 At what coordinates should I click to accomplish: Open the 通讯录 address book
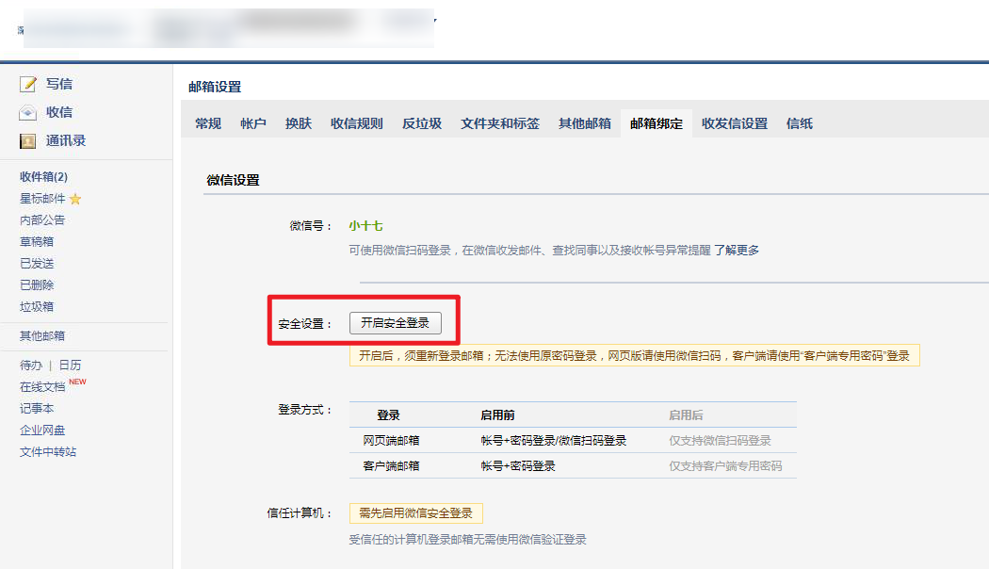point(66,140)
